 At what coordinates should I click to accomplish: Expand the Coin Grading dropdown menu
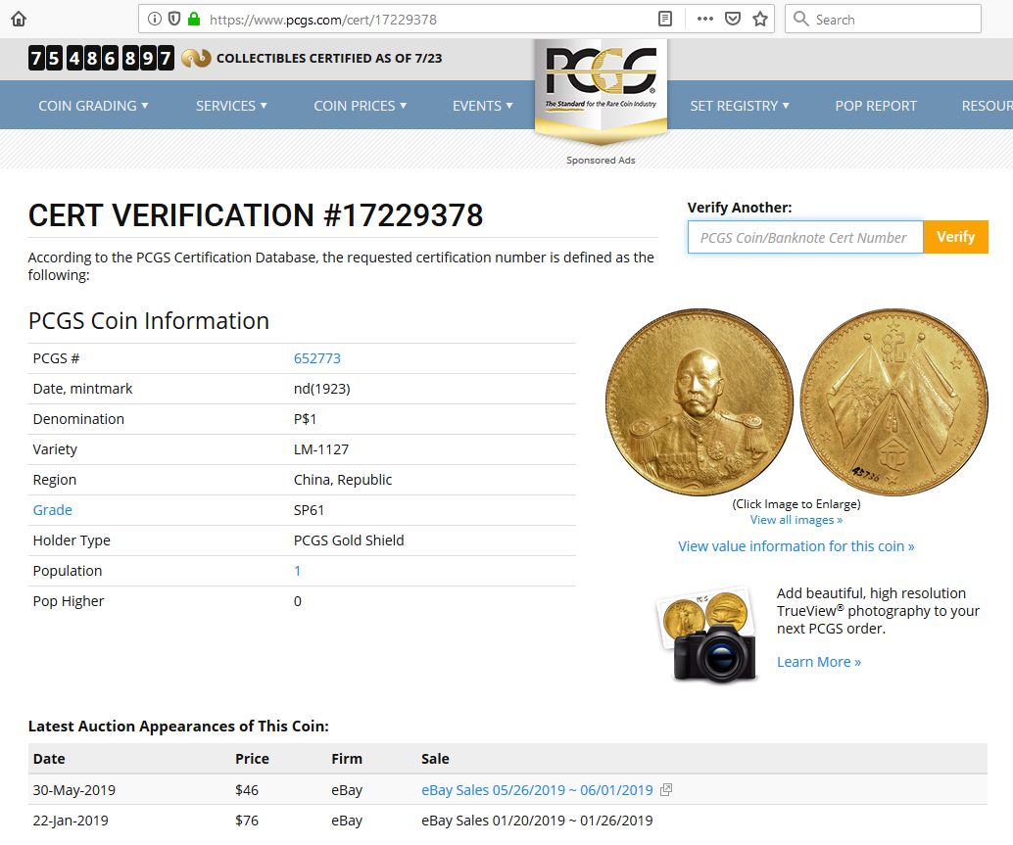coord(93,106)
